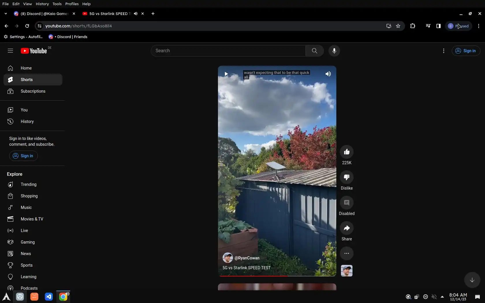Open the File menu

[x=5, y=4]
